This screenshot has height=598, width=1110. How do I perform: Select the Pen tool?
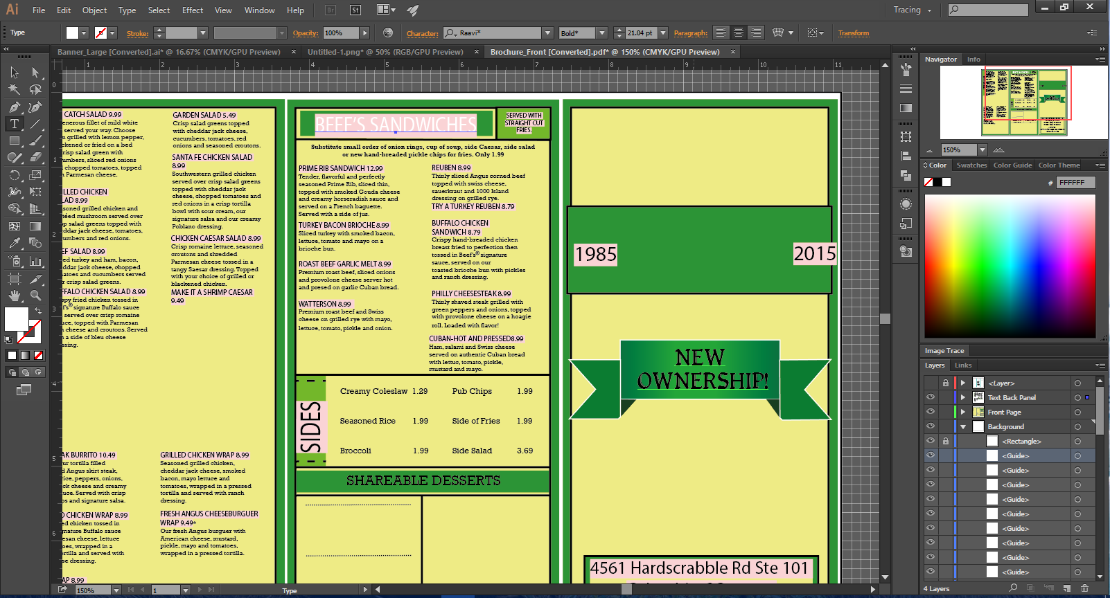(14, 107)
